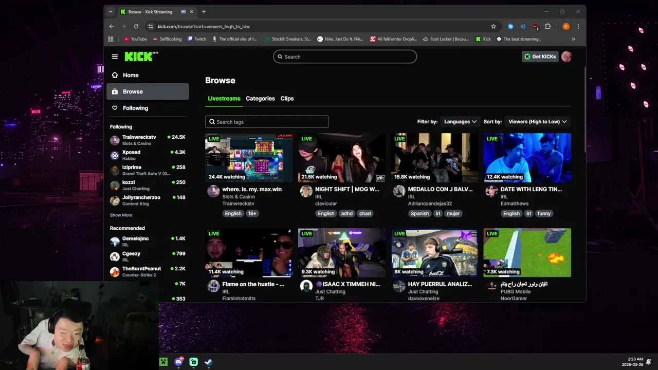Click the 18+ tag on Trainwreckstv stream

tap(252, 213)
